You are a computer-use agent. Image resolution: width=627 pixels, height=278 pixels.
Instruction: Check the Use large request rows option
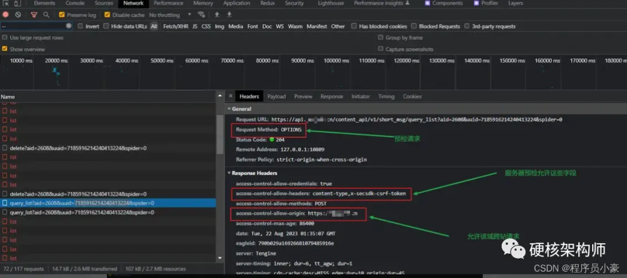point(5,38)
